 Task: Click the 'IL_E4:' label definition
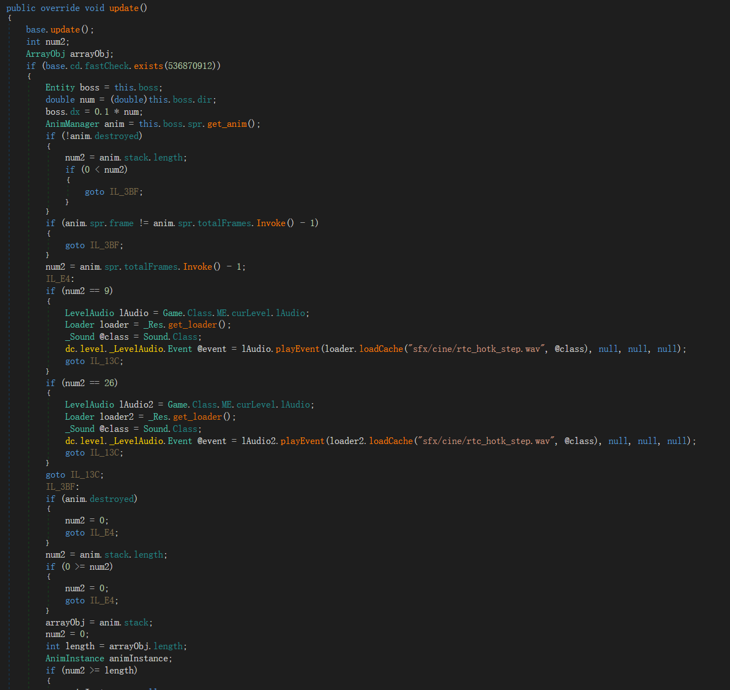tap(60, 279)
